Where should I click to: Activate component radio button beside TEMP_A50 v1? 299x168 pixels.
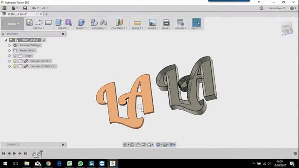coord(43,40)
